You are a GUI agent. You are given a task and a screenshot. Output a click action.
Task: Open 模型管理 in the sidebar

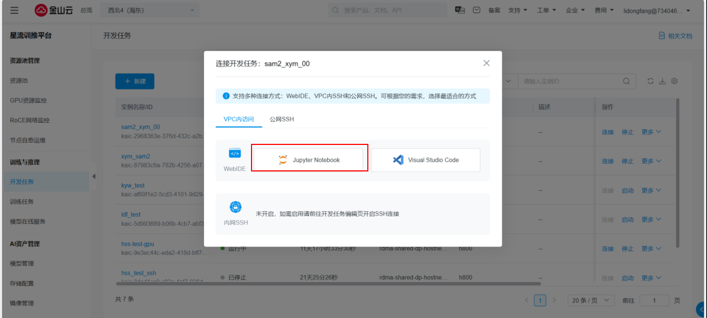(x=22, y=263)
